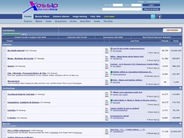Open the 'programming ebook' last post thread
Screen dimensions: 184x138
(x=120, y=116)
